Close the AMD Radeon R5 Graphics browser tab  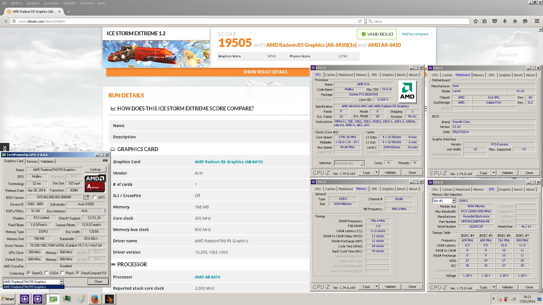59,12
